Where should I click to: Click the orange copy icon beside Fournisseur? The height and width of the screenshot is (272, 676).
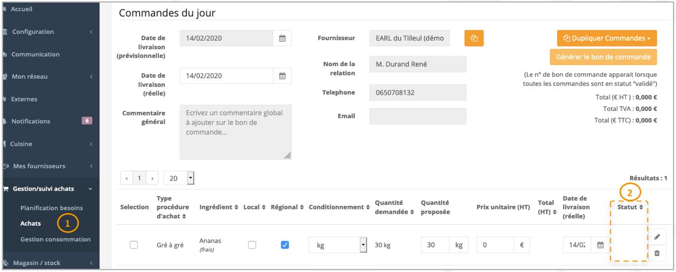474,38
